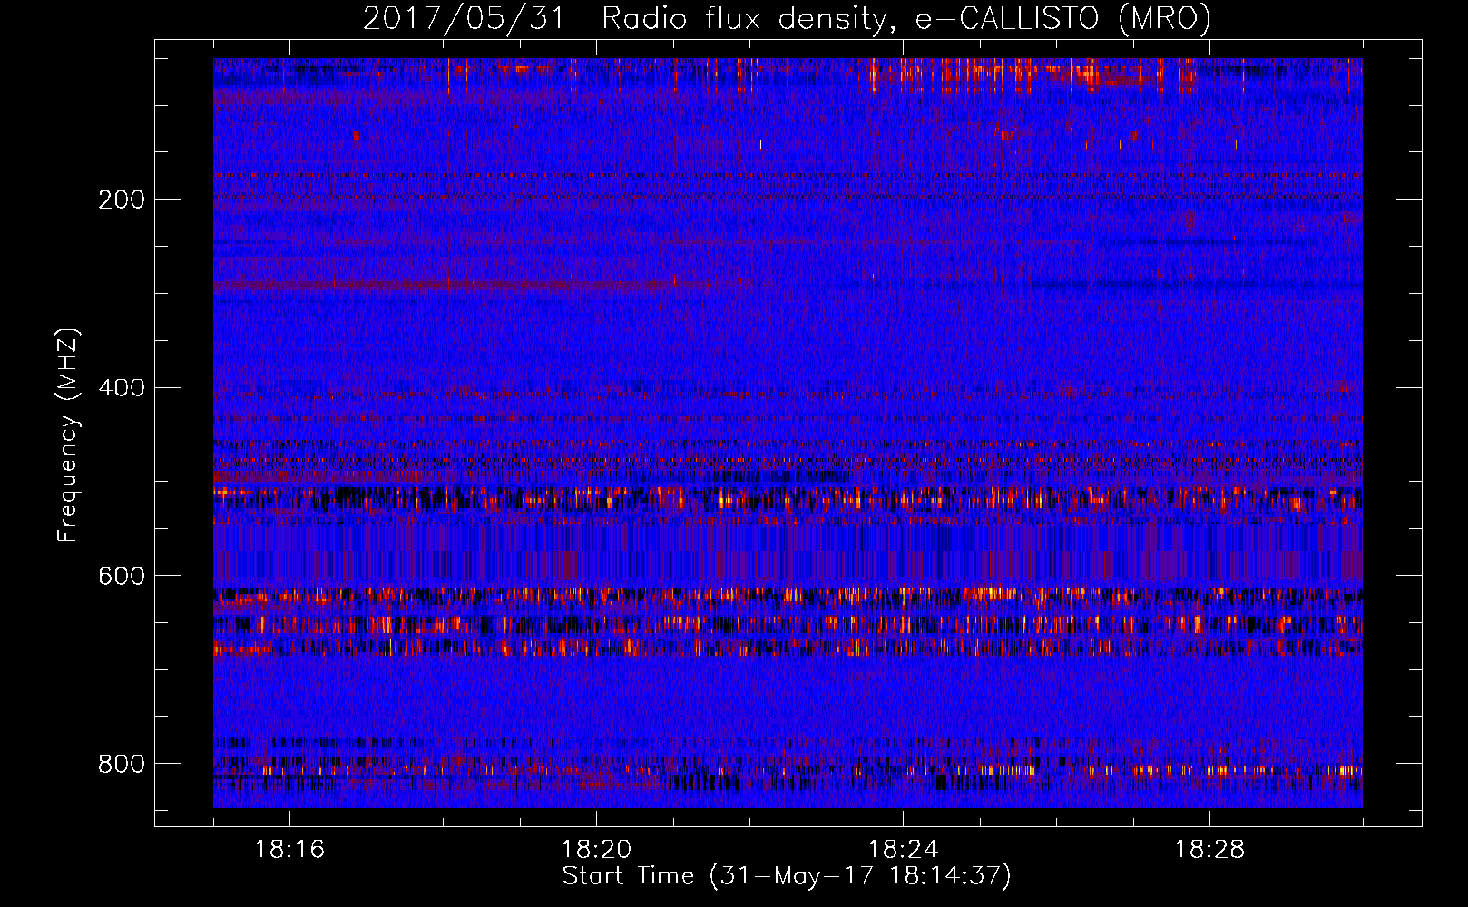The image size is (1468, 907).
Task: Click the 600 frequency tick label
Action: 122,577
